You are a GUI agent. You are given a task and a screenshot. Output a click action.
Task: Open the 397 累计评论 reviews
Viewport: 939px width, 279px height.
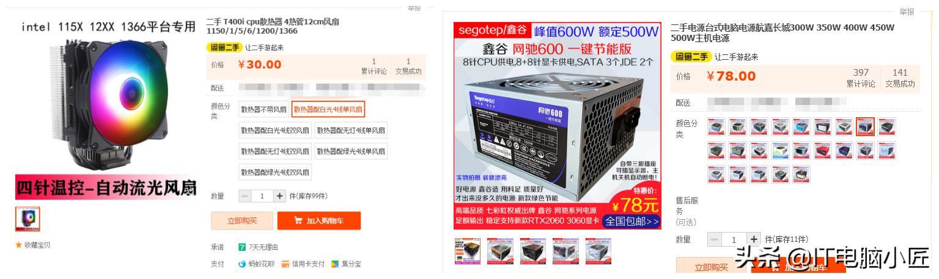861,78
